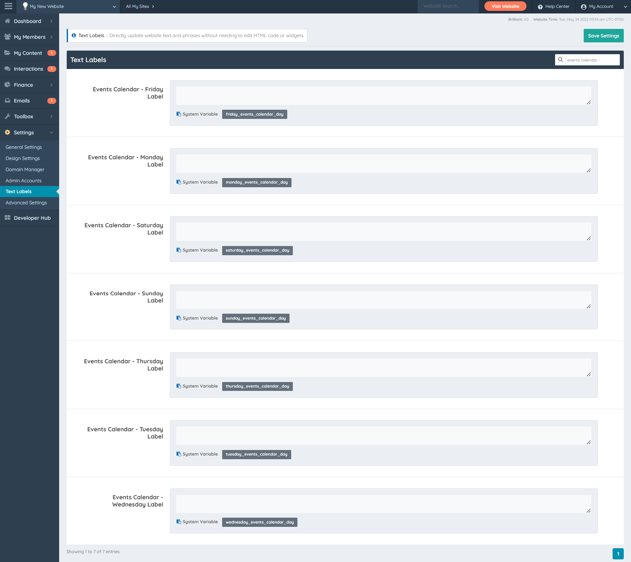This screenshot has height=562, width=631.
Task: Click the Developer Hub grid icon
Action: [x=8, y=218]
